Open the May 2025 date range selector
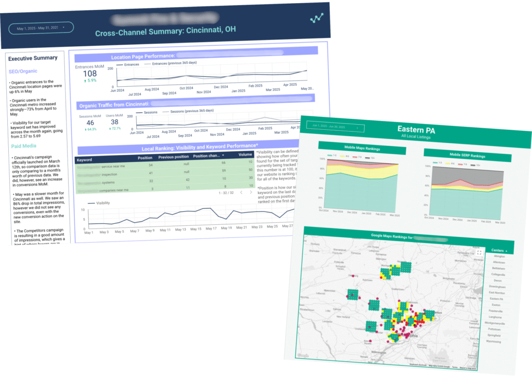 pyautogui.click(x=41, y=28)
